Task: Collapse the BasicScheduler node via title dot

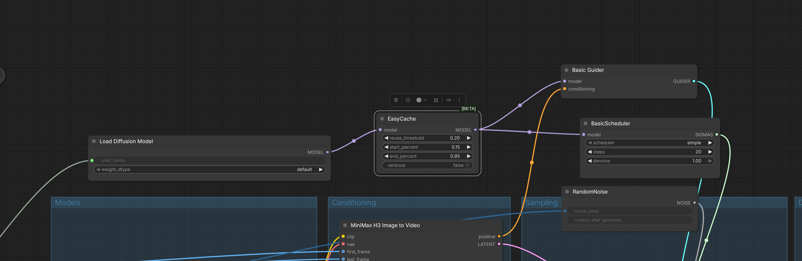Action: tap(585, 124)
